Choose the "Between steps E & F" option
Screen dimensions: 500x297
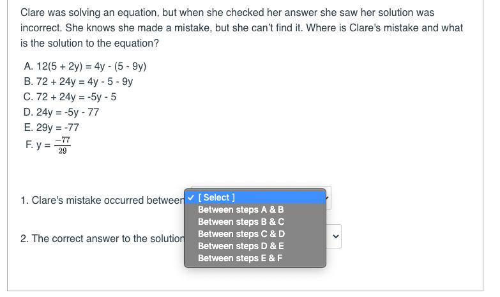coord(240,258)
